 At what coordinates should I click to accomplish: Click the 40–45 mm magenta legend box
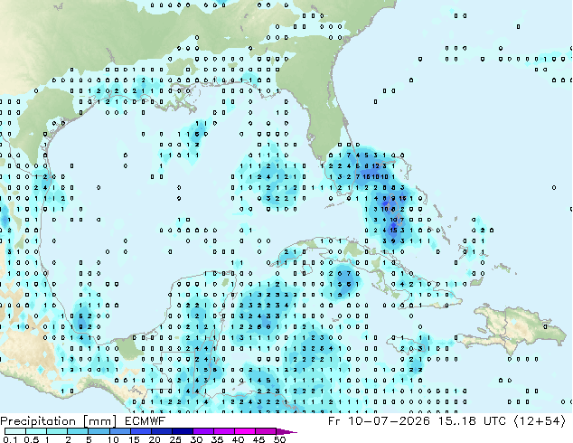245,431
